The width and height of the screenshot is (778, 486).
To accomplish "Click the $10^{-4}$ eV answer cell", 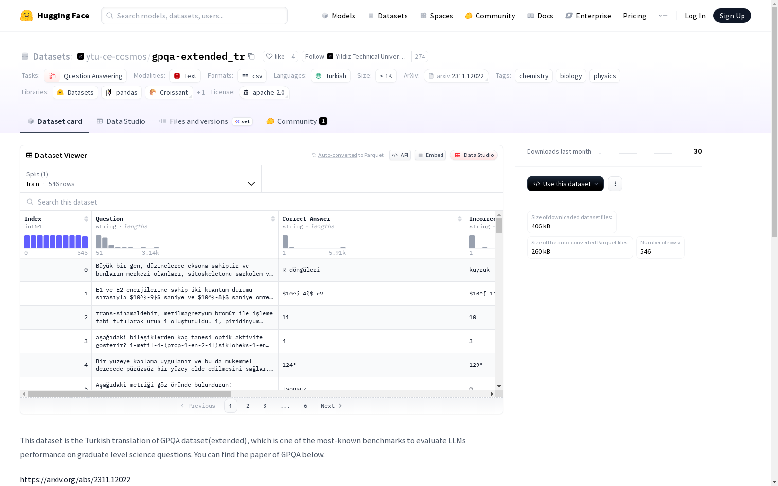I will click(371, 294).
